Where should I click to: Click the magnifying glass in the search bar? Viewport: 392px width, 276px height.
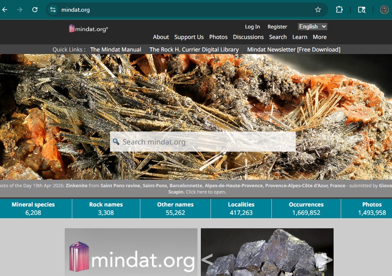point(116,142)
